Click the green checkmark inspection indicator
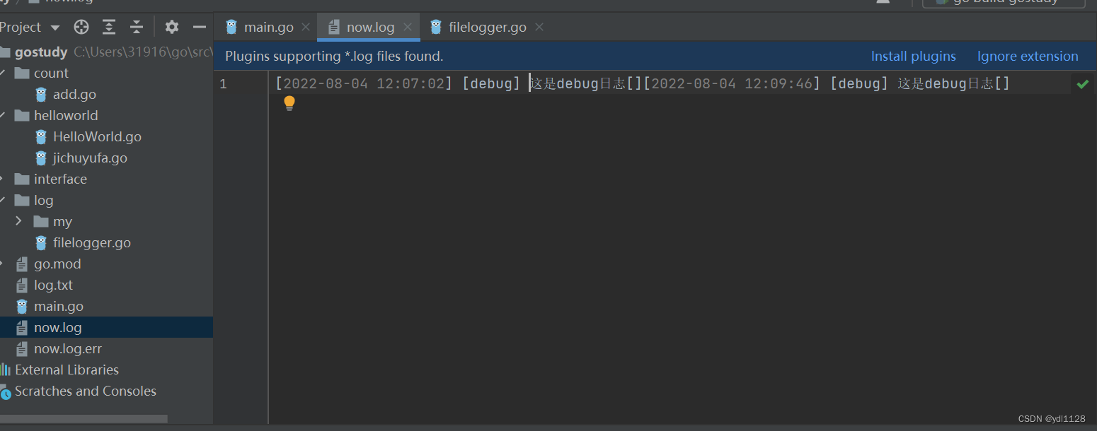The width and height of the screenshot is (1097, 431). (x=1082, y=84)
